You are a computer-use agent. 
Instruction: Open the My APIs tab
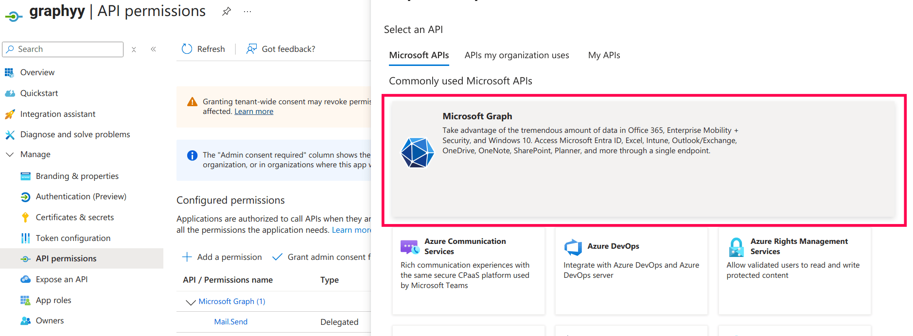pos(604,55)
